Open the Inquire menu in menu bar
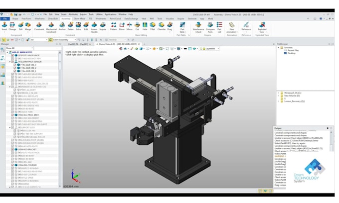339x203 pixels. tap(83, 14)
